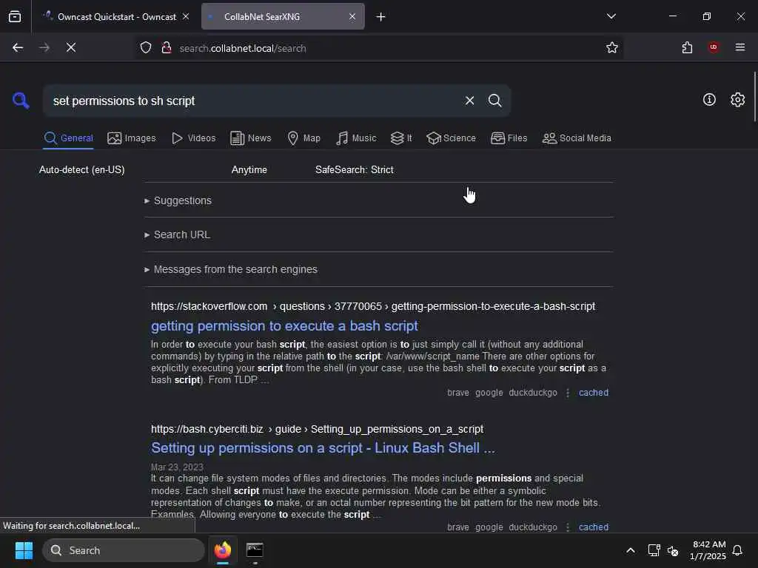Bookmark this page with the star icon
The image size is (758, 568).
pos(612,47)
